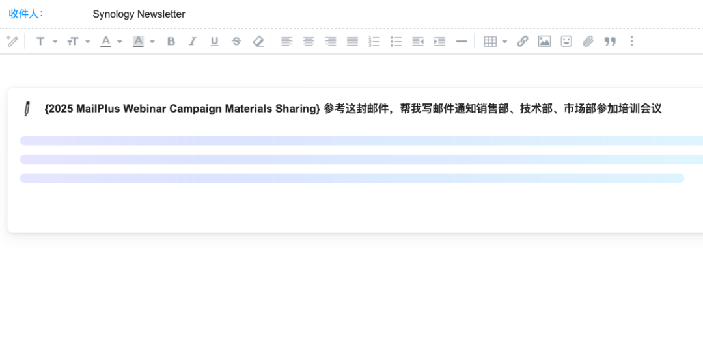The width and height of the screenshot is (703, 350).
Task: Center align the text
Action: coord(309,41)
